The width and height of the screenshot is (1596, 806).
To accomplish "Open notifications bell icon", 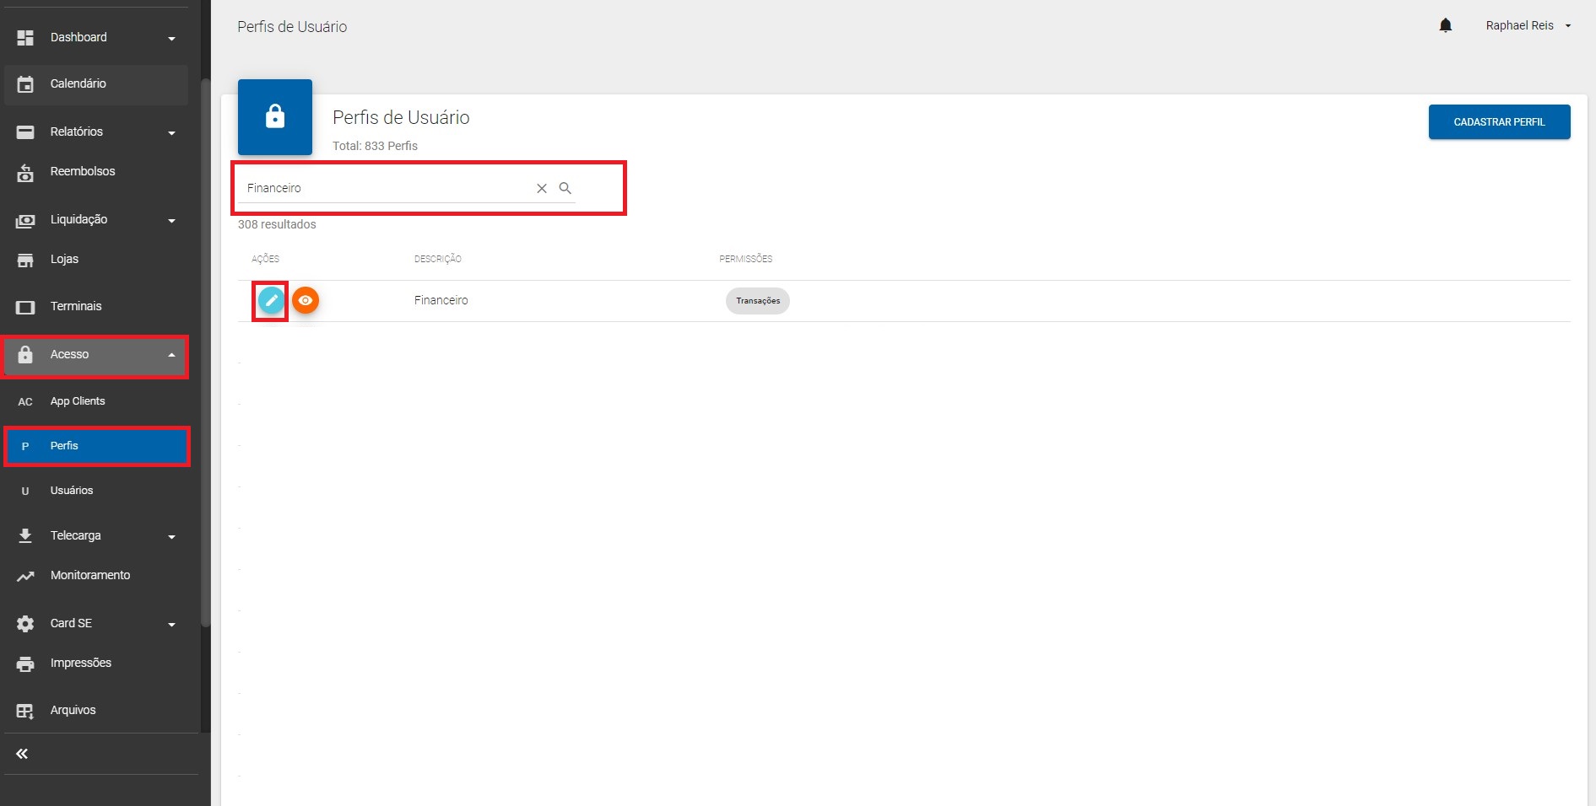I will tap(1445, 26).
